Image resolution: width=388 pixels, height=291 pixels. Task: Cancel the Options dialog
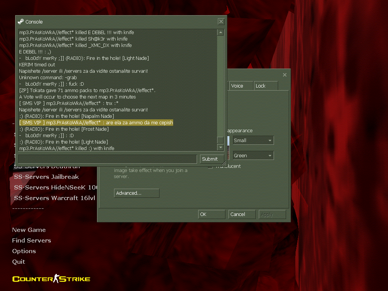tap(242, 214)
